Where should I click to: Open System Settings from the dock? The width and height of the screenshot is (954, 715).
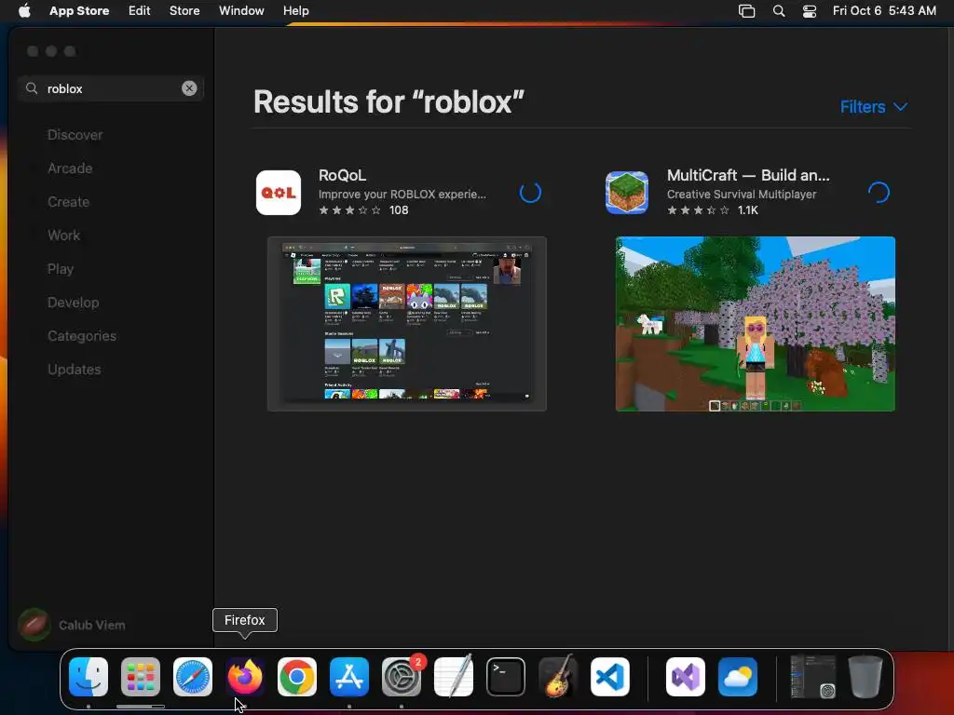point(402,677)
